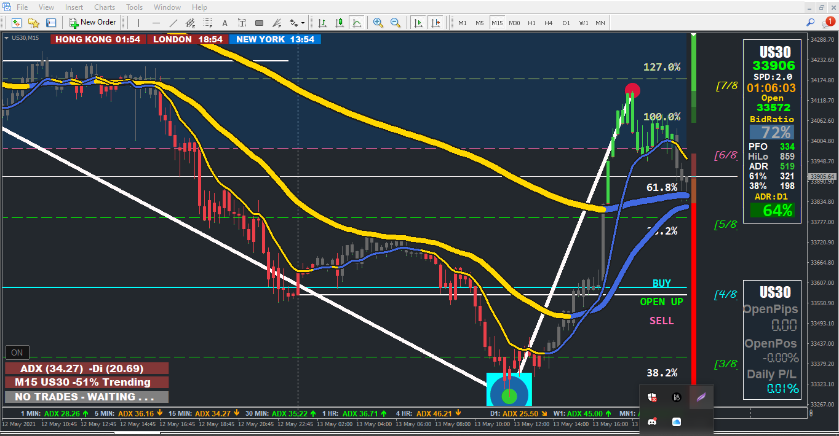
Task: Click the LONDON 18:54 clock label
Action: [x=188, y=39]
